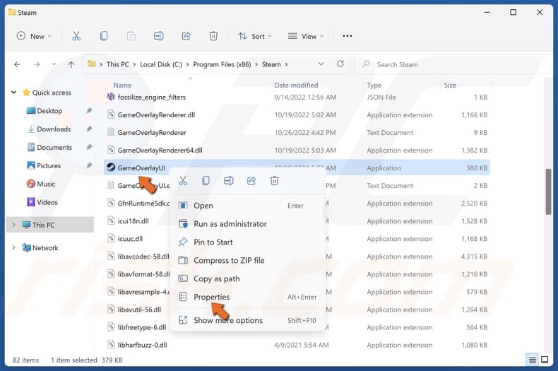The height and width of the screenshot is (371, 558).
Task: Switch to details view in status bar
Action: click(533, 360)
